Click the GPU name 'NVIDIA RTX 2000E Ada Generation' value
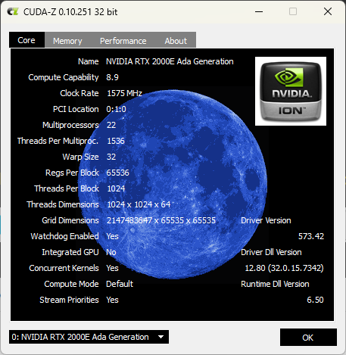 click(170, 61)
